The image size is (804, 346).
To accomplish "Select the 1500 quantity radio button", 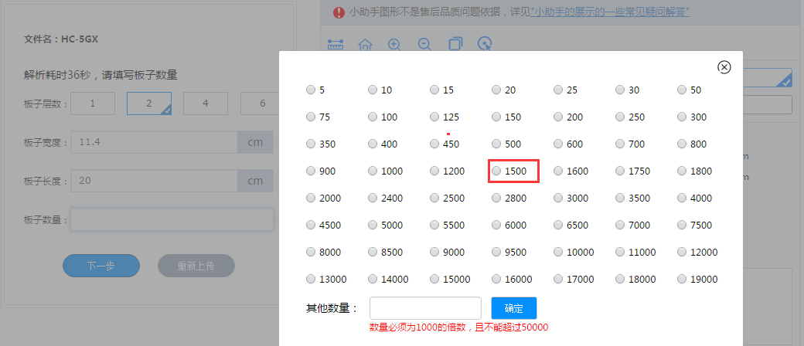I will [497, 171].
